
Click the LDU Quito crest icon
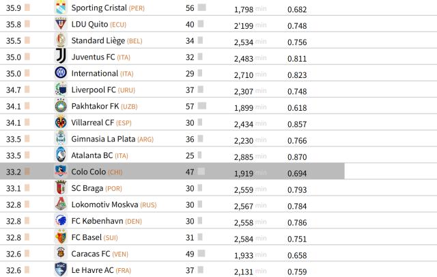pyautogui.click(x=61, y=25)
